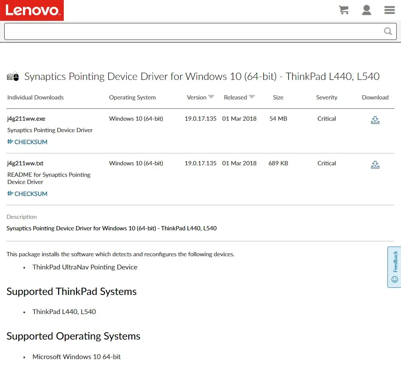Click the Download column header
This screenshot has height=371, width=401.
375,97
